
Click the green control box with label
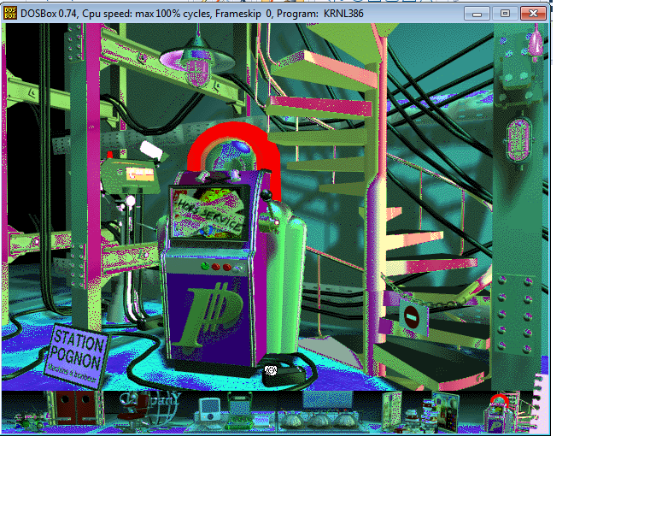point(131,176)
